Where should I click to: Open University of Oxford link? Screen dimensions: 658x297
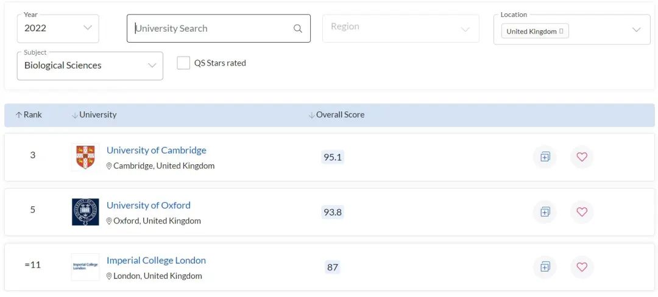149,205
